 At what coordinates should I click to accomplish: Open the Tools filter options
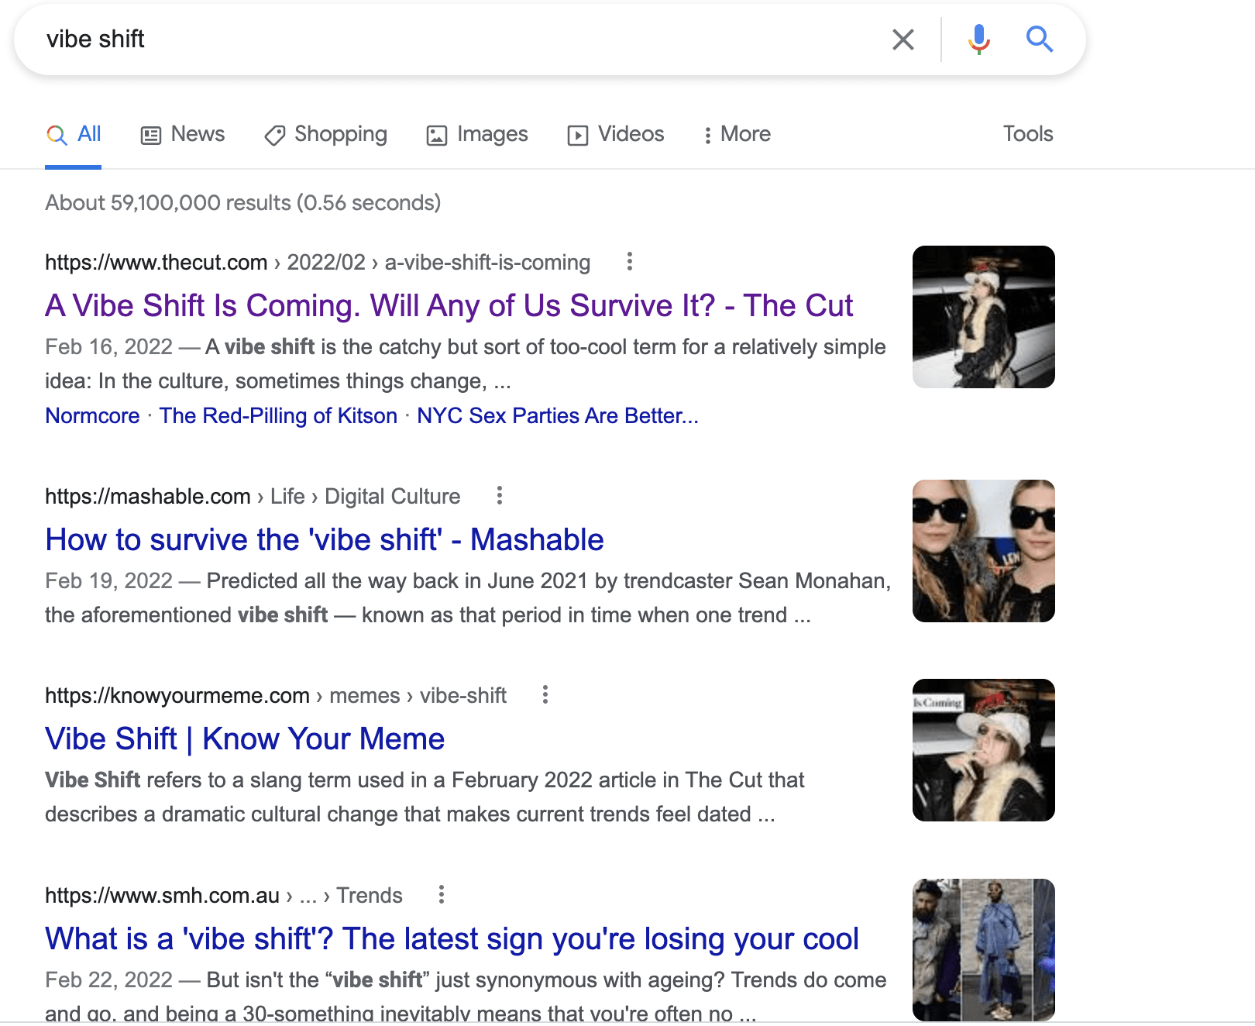[1027, 134]
